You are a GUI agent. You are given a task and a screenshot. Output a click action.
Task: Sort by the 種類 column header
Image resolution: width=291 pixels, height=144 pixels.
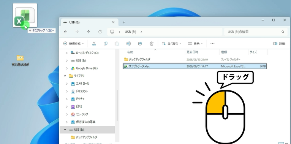coord(224,52)
